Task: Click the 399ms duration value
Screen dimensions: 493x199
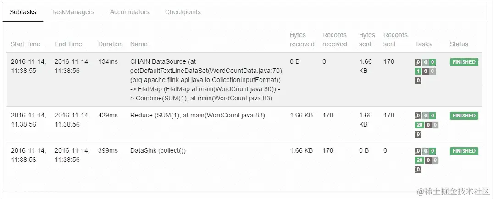Action: pos(108,151)
